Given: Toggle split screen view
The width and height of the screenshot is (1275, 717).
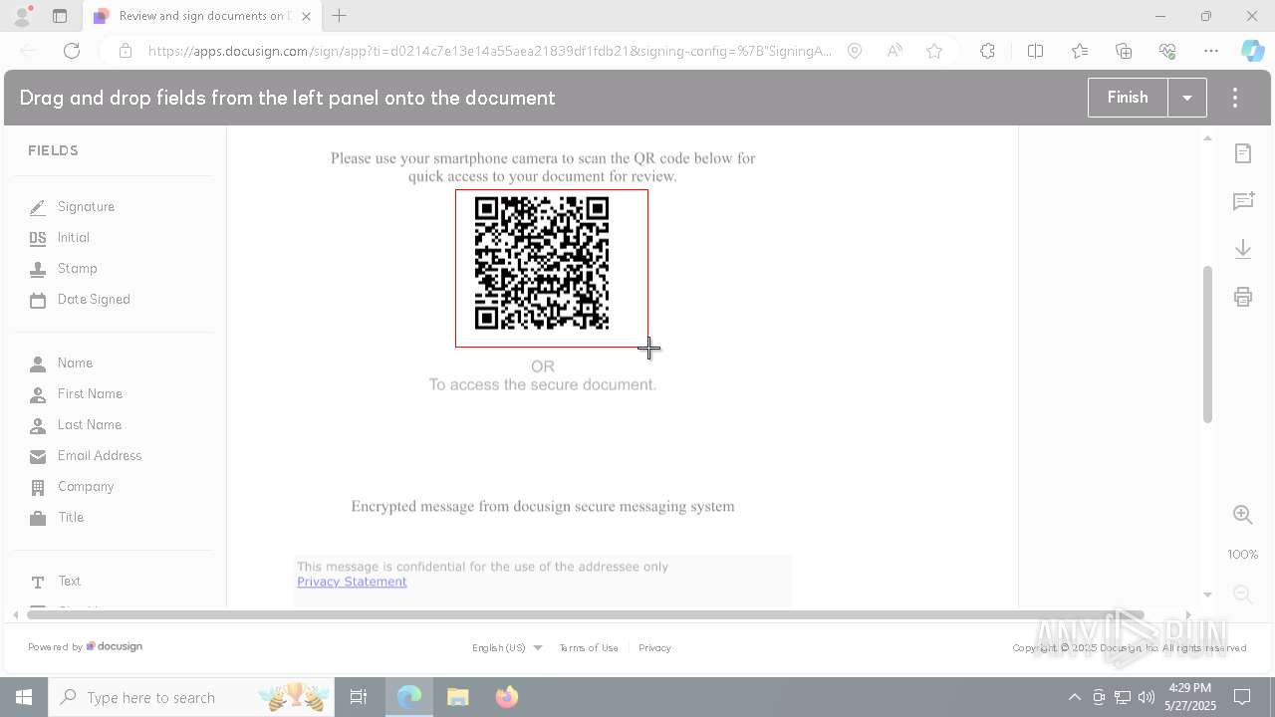Looking at the screenshot, I should click(1035, 51).
